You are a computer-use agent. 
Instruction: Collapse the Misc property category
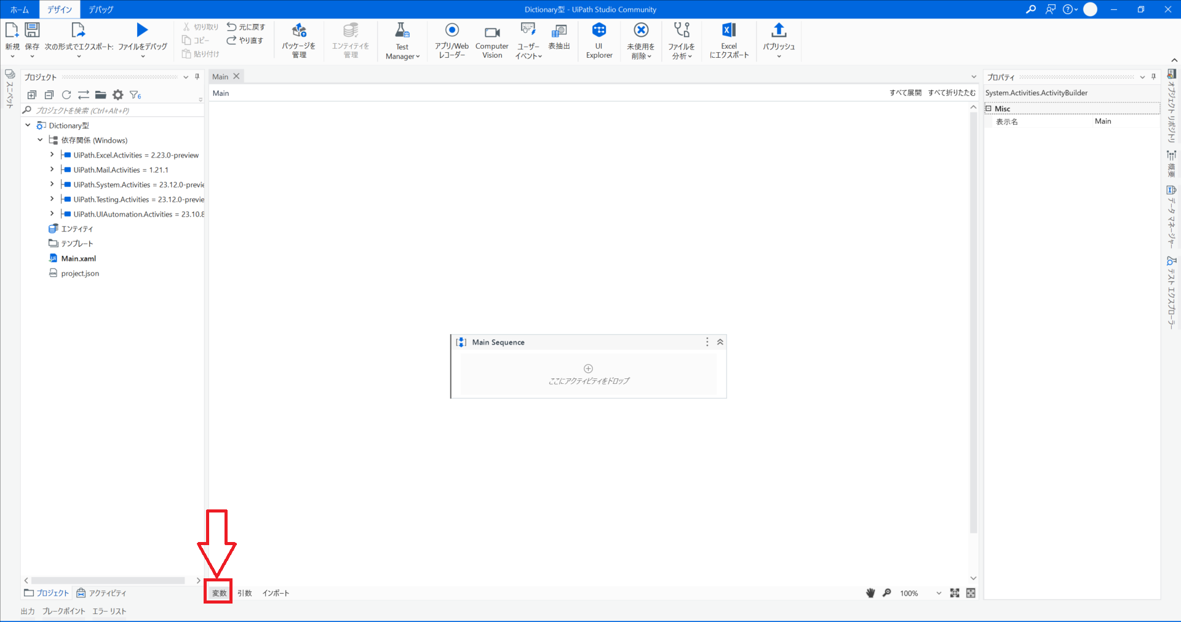coord(988,108)
